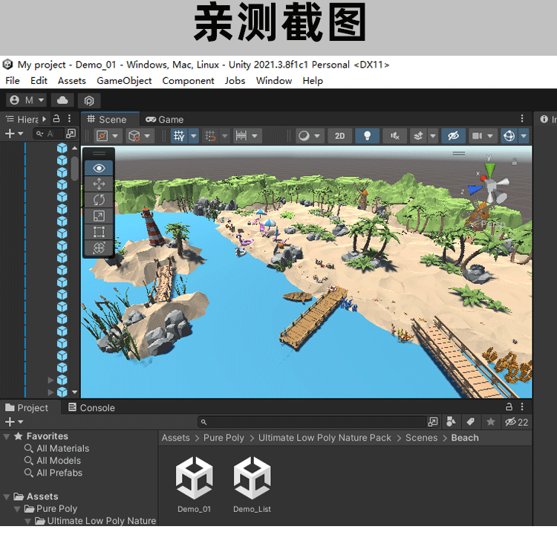Toggle scene gizmo rotation lock

tap(514, 162)
